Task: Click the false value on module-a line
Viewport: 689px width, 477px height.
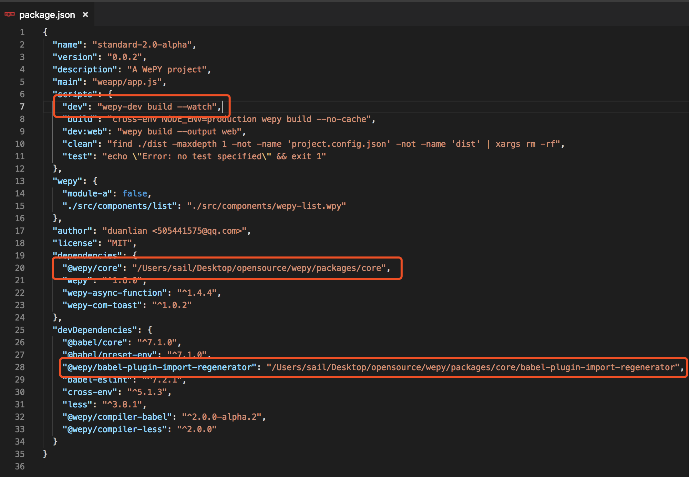Action: [x=135, y=193]
